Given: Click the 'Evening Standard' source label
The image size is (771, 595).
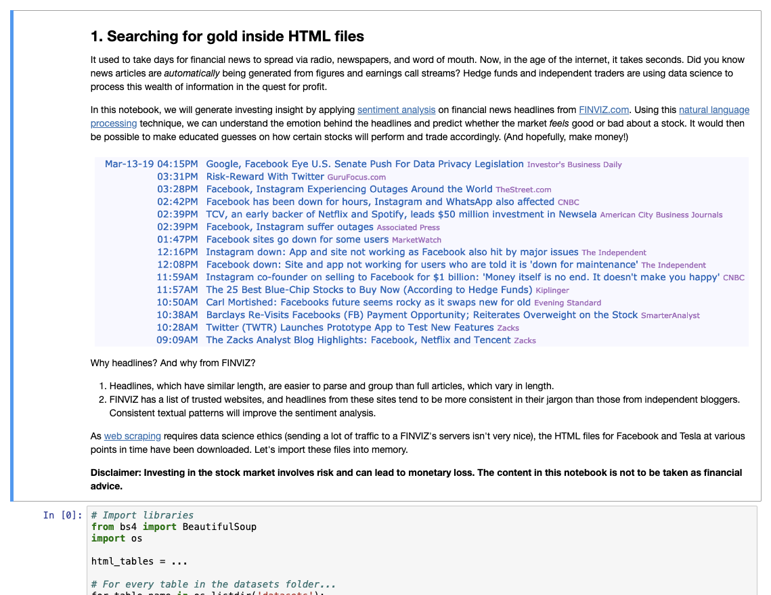Looking at the screenshot, I should pos(567,303).
